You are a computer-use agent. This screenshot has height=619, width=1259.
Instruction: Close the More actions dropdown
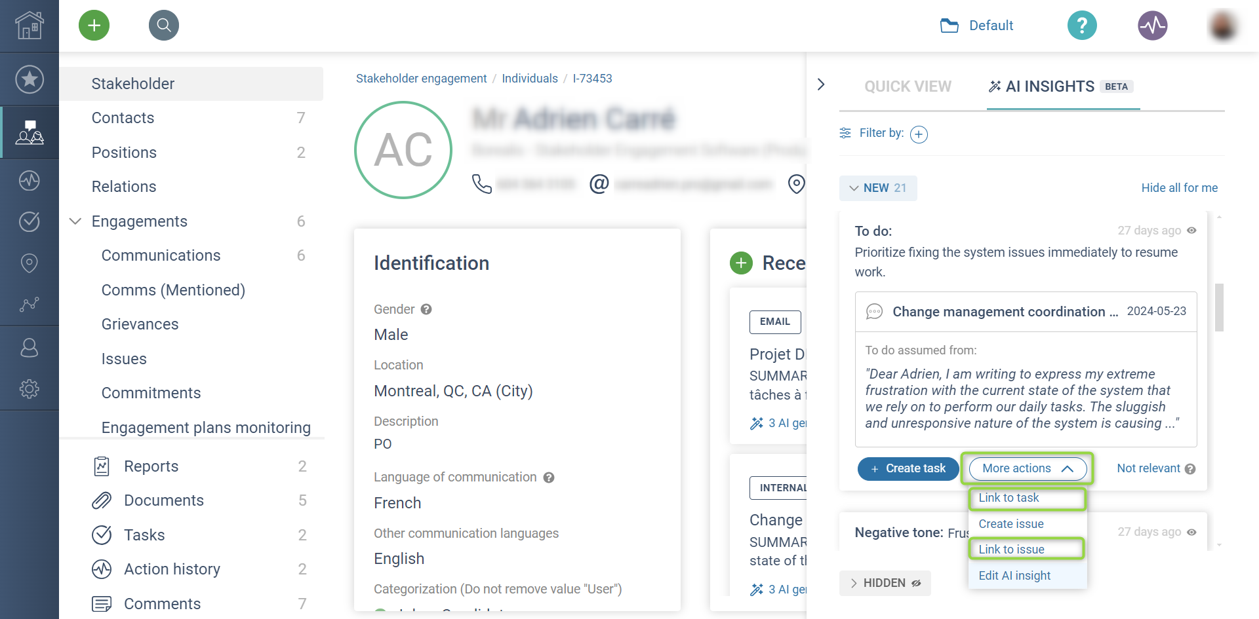(1027, 468)
